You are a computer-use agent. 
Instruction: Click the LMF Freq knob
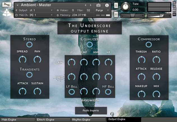tap(84, 77)
